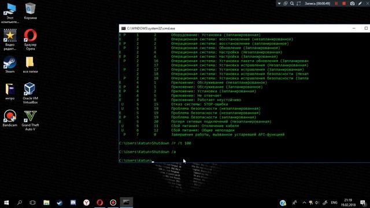Click the cmd.exe title bar text

151,28
